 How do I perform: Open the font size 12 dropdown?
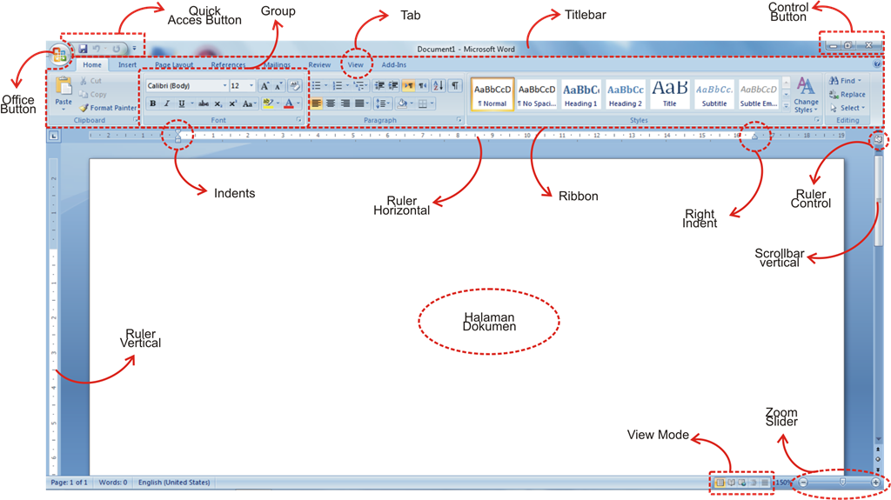pos(251,86)
